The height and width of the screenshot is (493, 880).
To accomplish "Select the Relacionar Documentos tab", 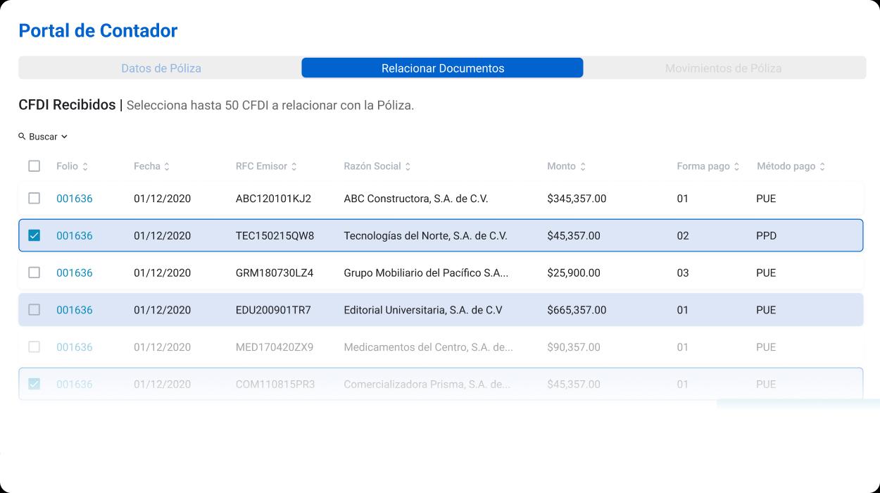I will [x=442, y=68].
